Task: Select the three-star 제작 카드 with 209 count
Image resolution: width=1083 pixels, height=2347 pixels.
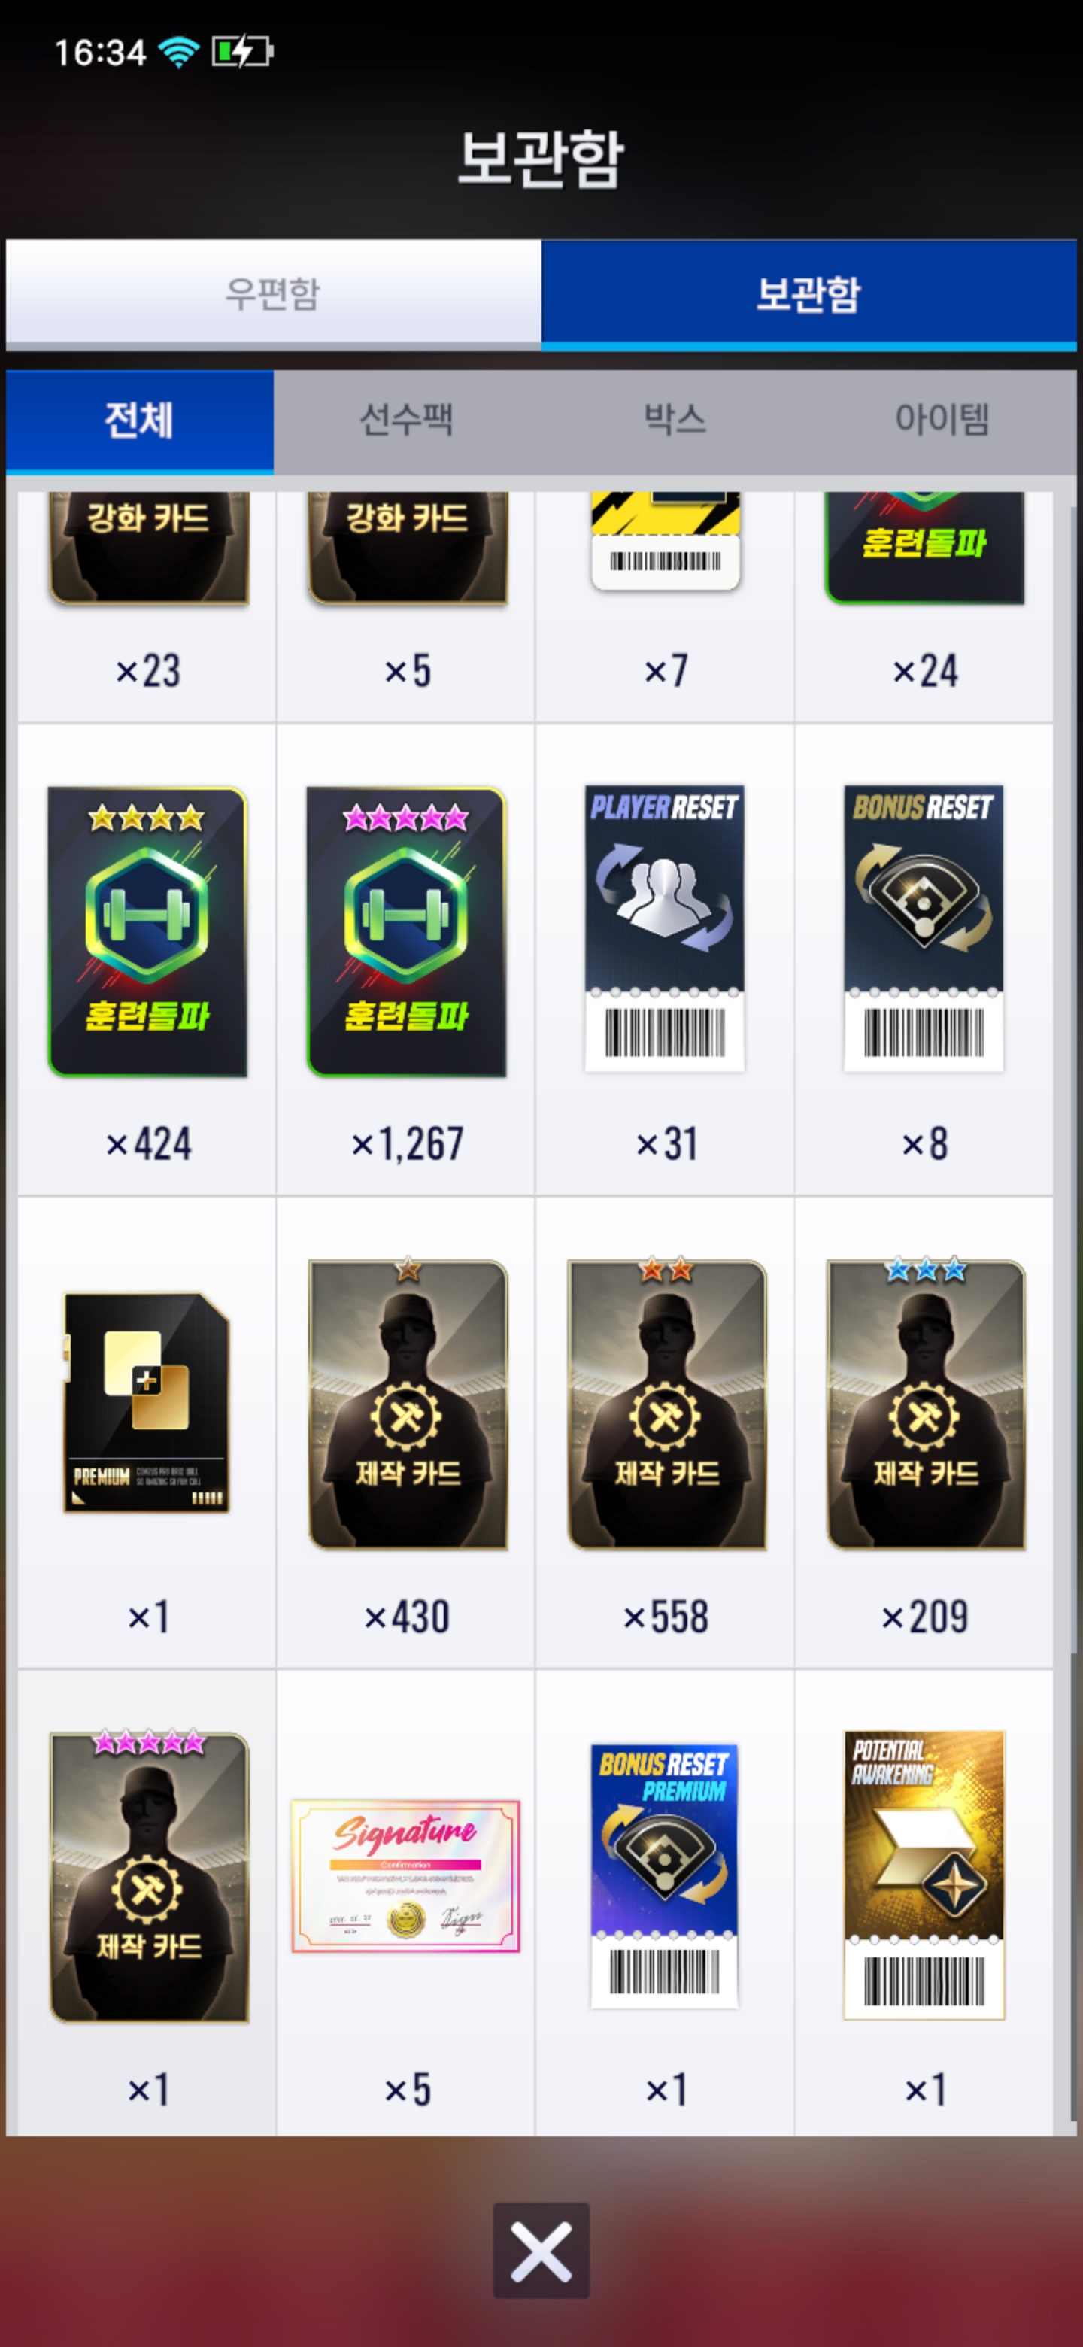Action: pos(925,1403)
